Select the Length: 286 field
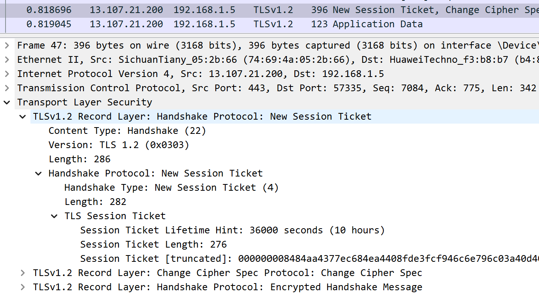The width and height of the screenshot is (539, 293). pos(79,159)
